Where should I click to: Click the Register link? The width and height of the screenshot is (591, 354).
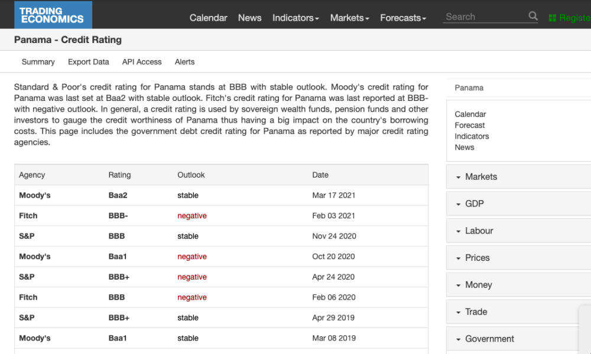coord(575,18)
